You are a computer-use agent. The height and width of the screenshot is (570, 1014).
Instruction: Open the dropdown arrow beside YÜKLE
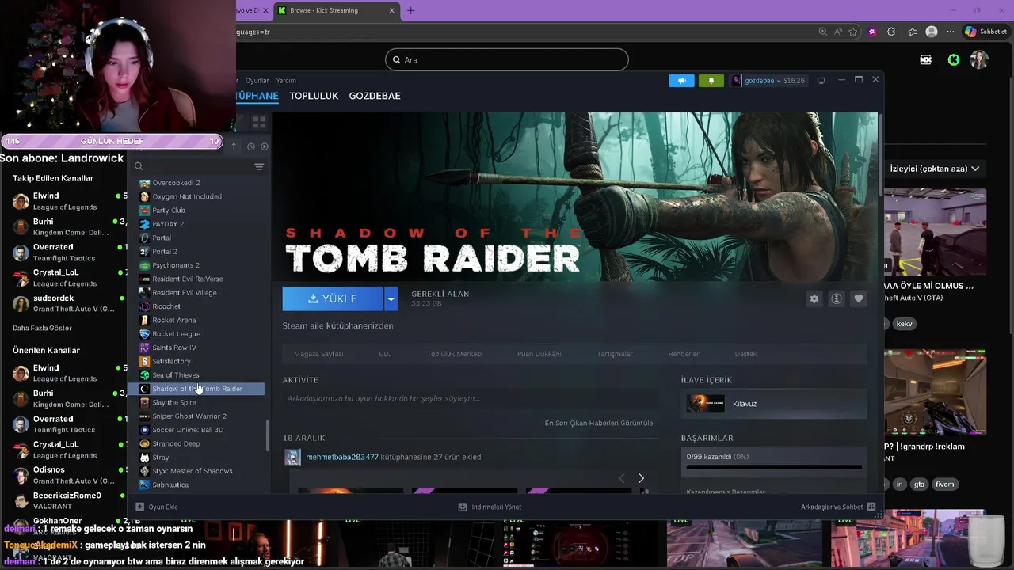coord(391,298)
